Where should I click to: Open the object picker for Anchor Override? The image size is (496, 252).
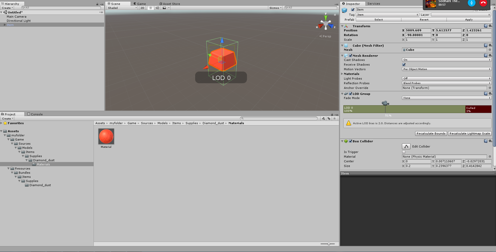pyautogui.click(x=490, y=88)
